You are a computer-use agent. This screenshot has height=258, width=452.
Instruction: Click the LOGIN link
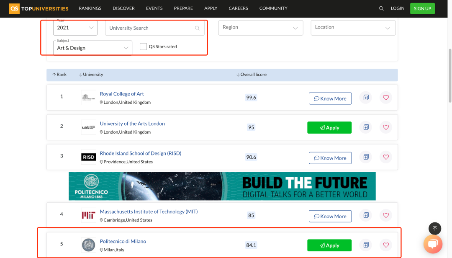[x=398, y=8]
